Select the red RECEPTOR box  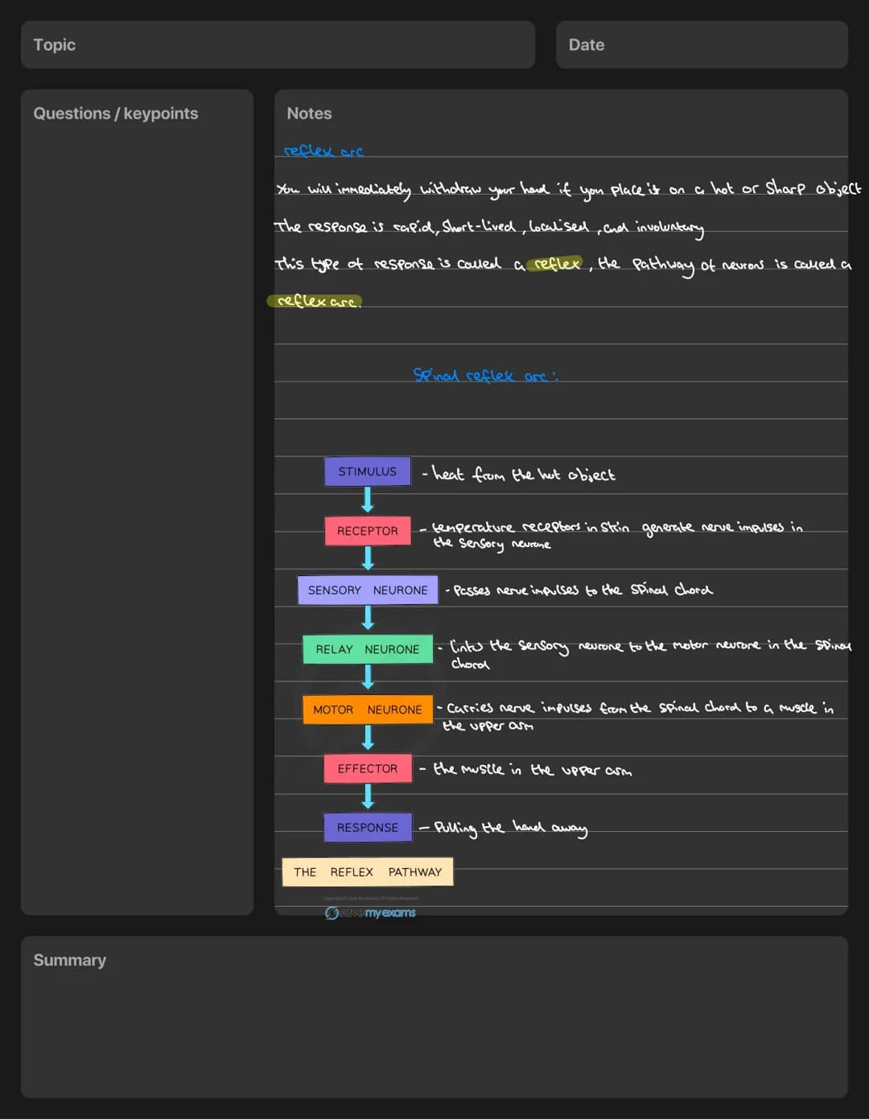click(368, 531)
